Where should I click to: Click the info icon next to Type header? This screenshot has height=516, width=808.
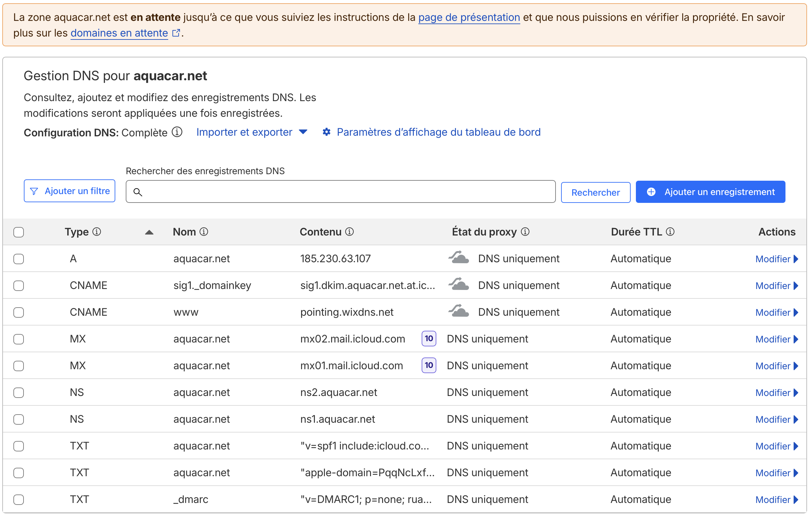pos(97,232)
